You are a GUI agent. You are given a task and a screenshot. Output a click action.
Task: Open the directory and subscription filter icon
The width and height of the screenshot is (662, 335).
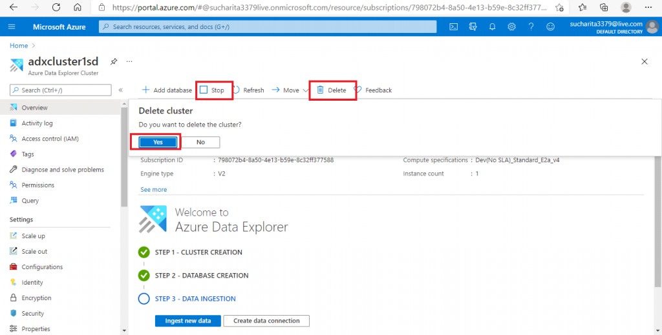473,27
